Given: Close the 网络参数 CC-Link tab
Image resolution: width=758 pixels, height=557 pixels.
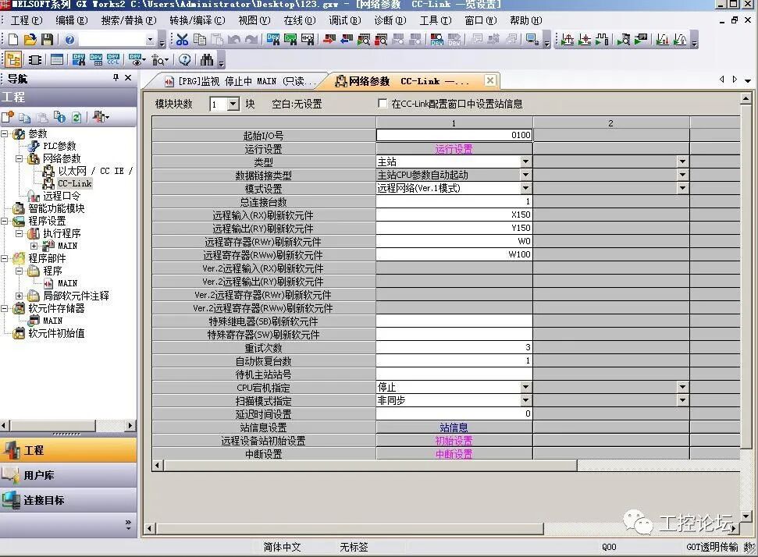Looking at the screenshot, I should (490, 80).
